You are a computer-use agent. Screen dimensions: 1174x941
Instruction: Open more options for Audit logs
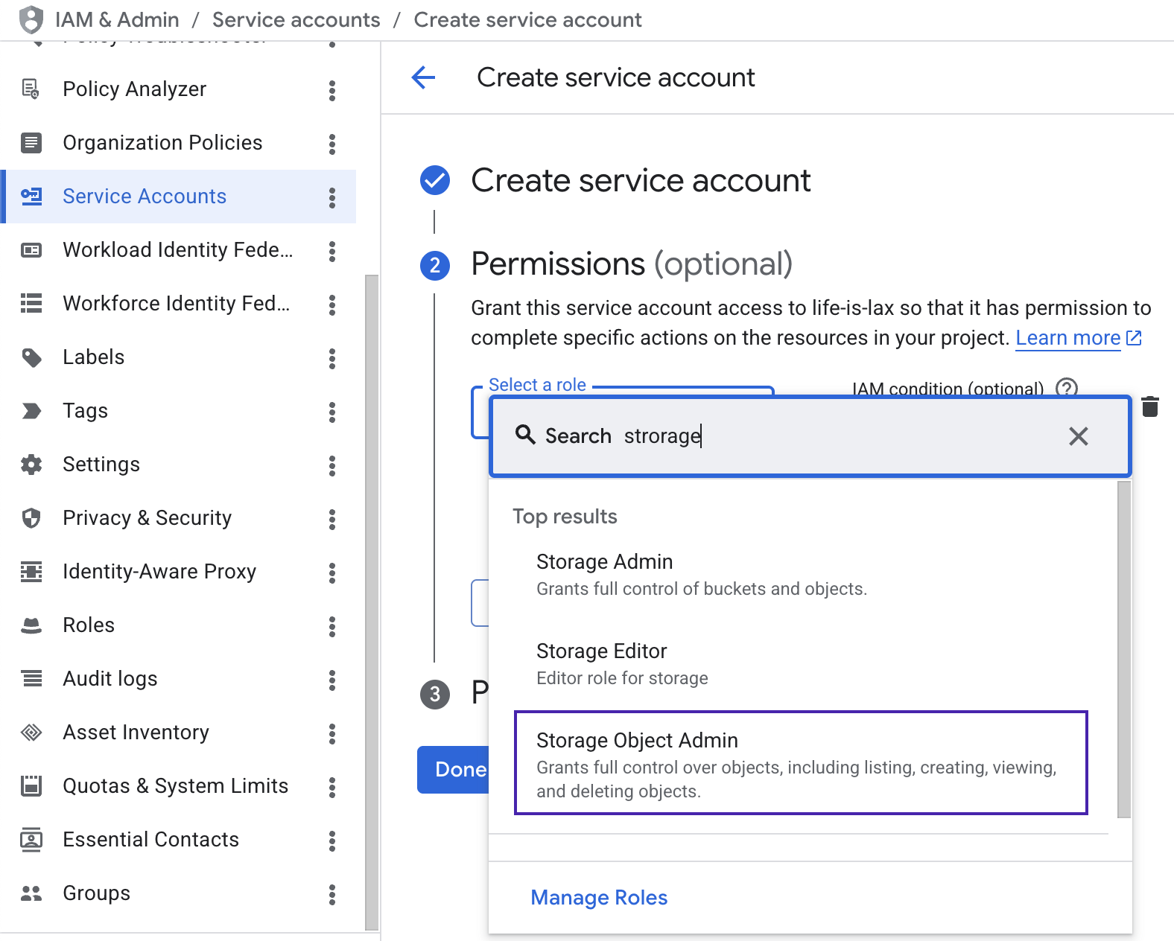(332, 680)
